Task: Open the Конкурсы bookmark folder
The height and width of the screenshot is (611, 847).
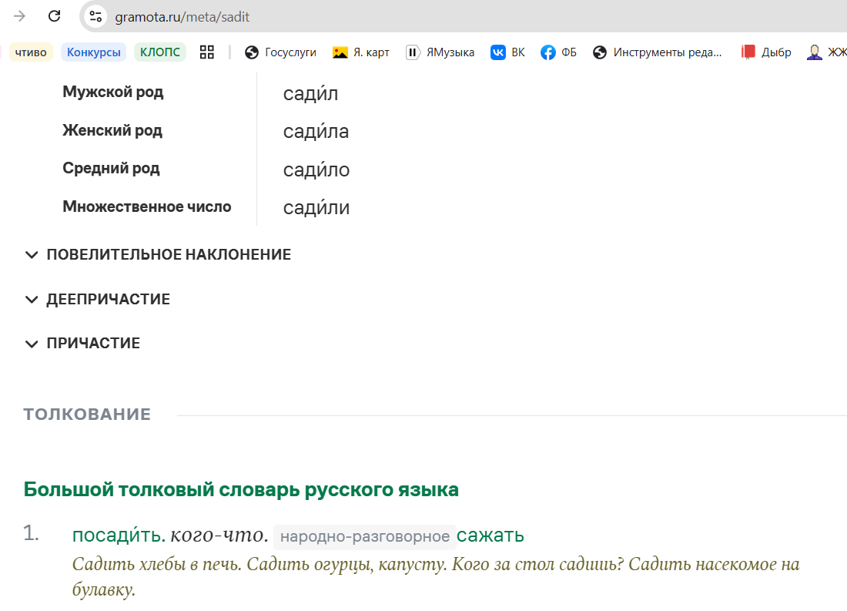Action: tap(93, 52)
